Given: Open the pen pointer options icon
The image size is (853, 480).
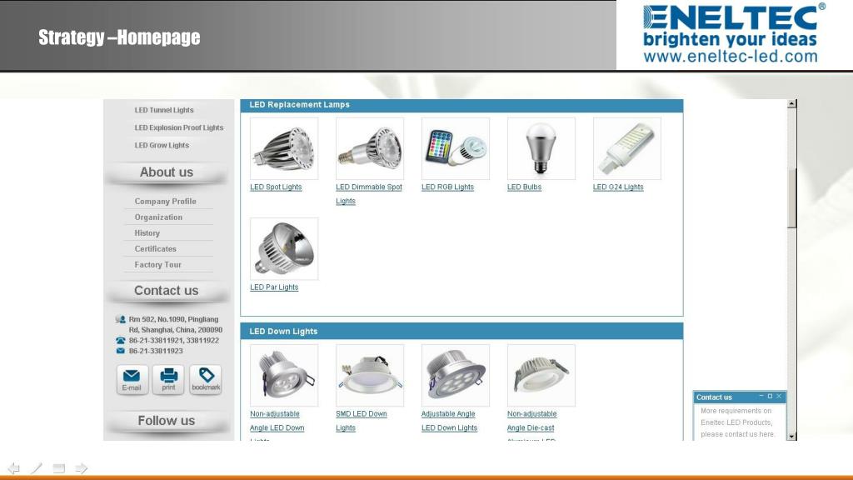Looking at the screenshot, I should [x=36, y=468].
